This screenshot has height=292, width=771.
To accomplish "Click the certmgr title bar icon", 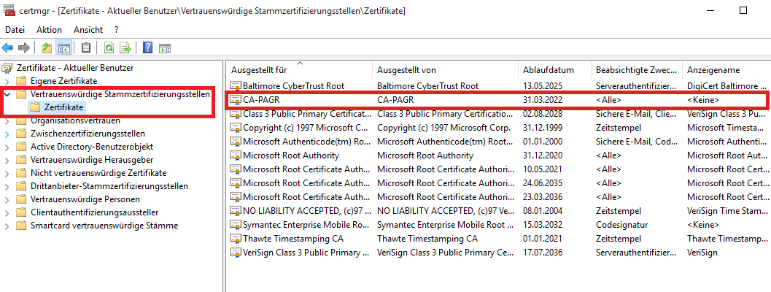I will (x=8, y=9).
